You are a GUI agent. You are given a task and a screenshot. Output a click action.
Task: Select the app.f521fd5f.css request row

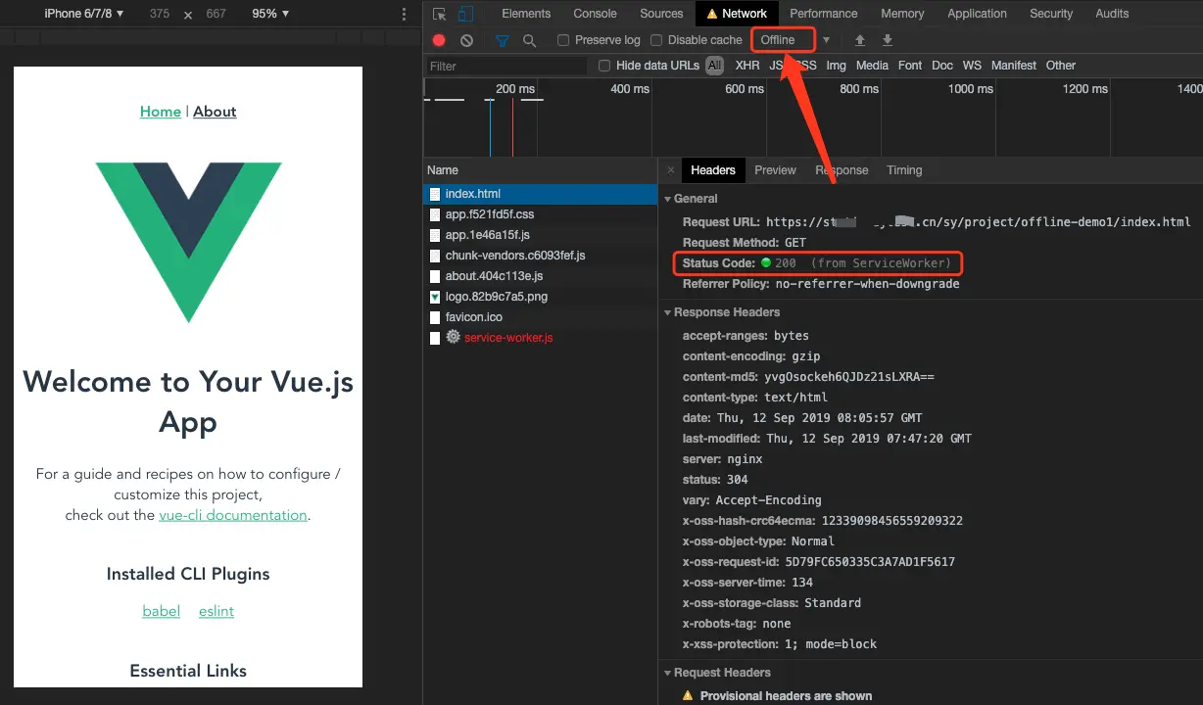540,214
